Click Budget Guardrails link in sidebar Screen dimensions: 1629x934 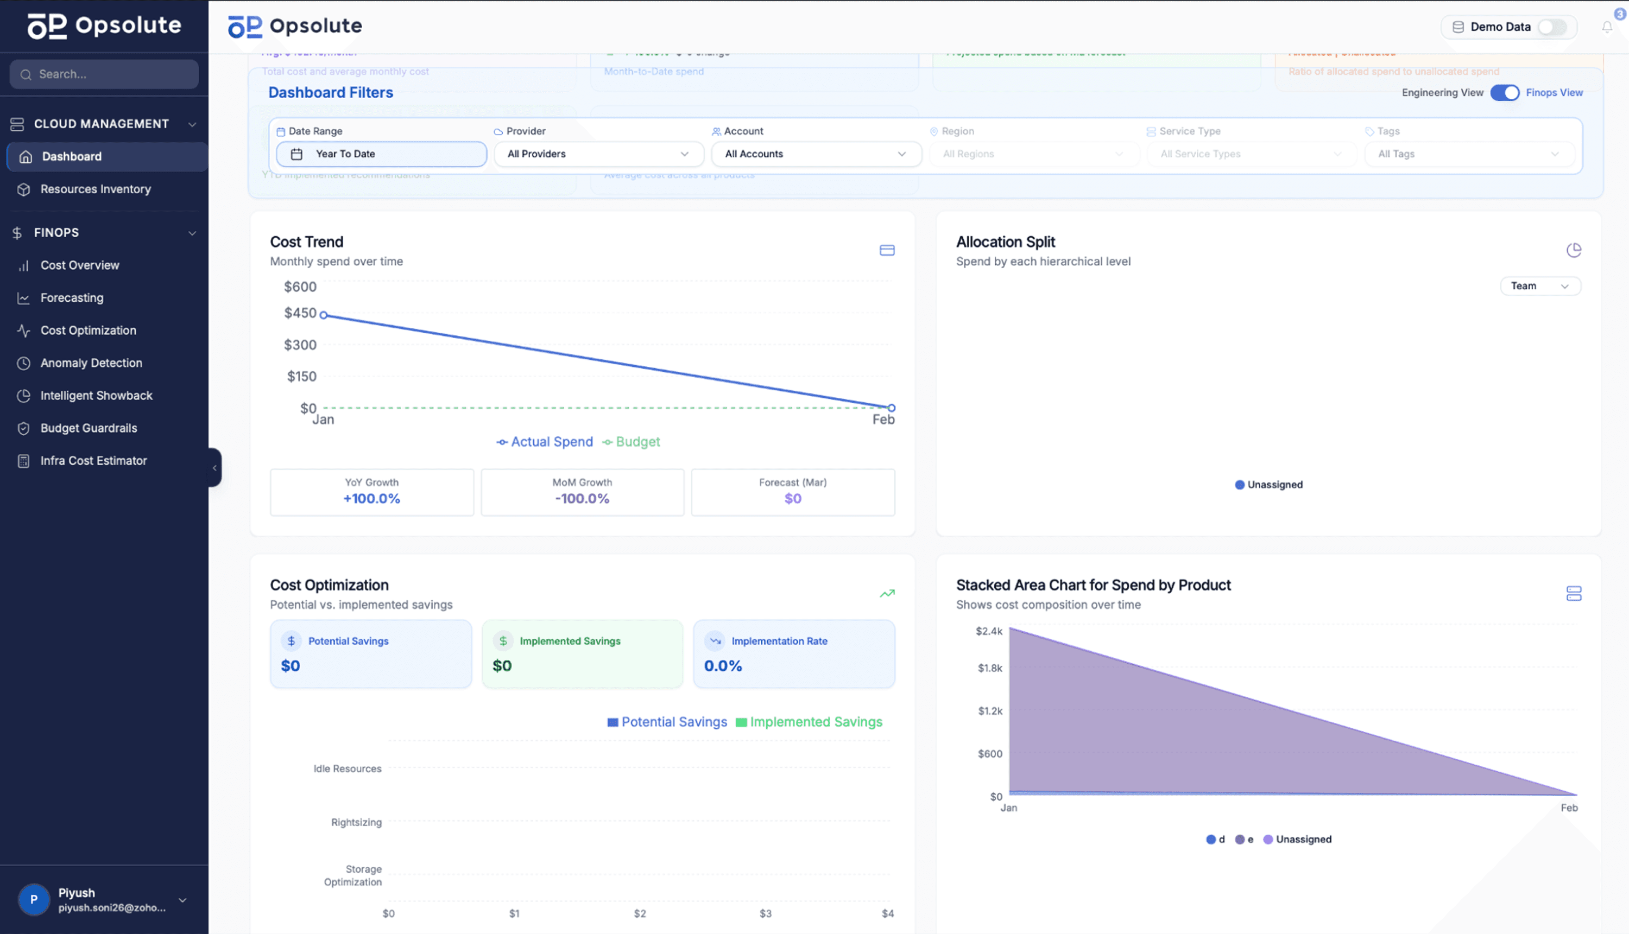click(89, 428)
